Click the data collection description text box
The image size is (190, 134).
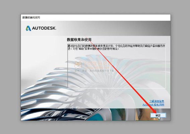(117, 66)
